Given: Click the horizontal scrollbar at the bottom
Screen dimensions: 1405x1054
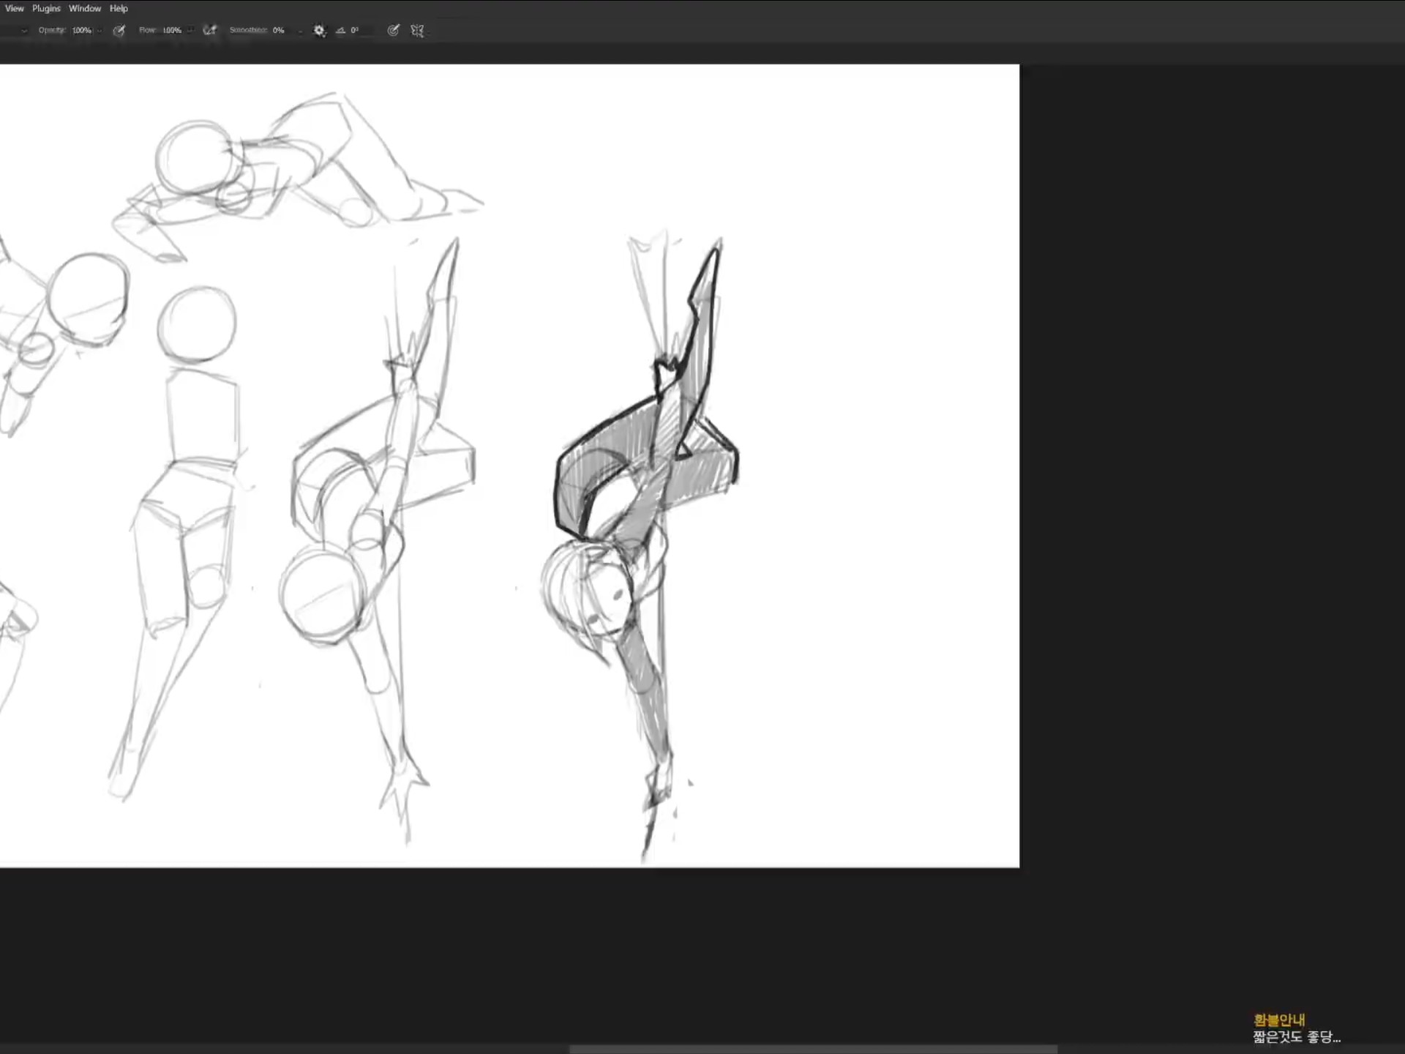Looking at the screenshot, I should pyautogui.click(x=812, y=1049).
